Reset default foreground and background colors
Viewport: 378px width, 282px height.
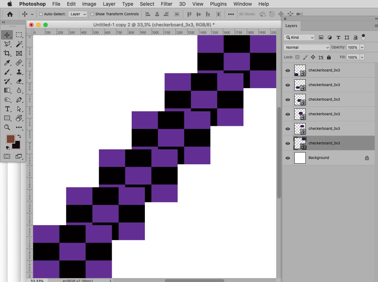(8, 148)
